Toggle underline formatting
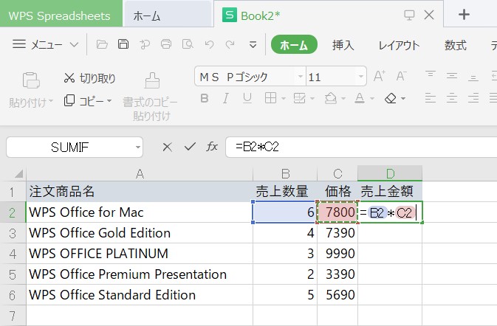The width and height of the screenshot is (497, 326). pyautogui.click(x=247, y=98)
